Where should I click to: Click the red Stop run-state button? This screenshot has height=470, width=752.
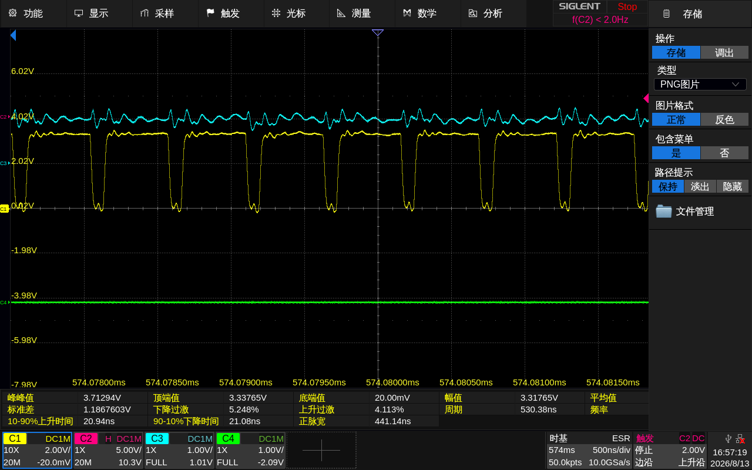coord(627,6)
